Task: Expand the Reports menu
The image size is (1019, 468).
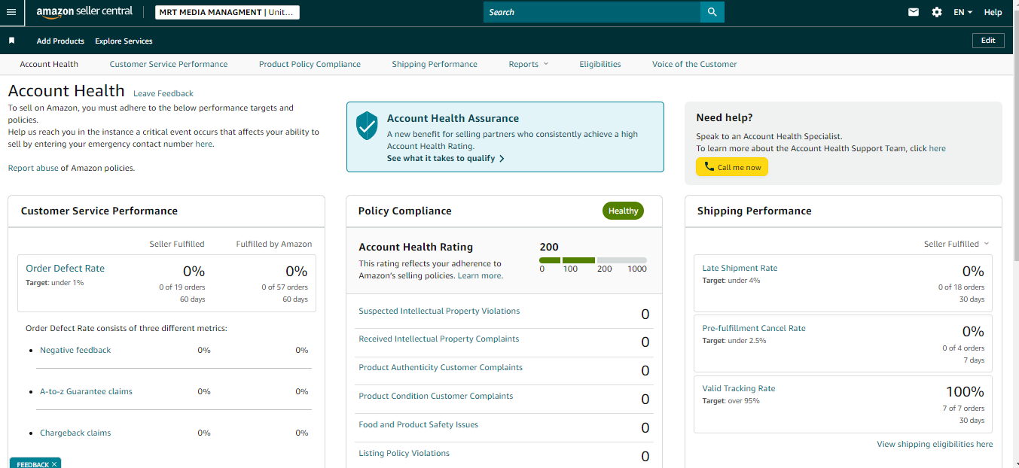Action: point(529,64)
